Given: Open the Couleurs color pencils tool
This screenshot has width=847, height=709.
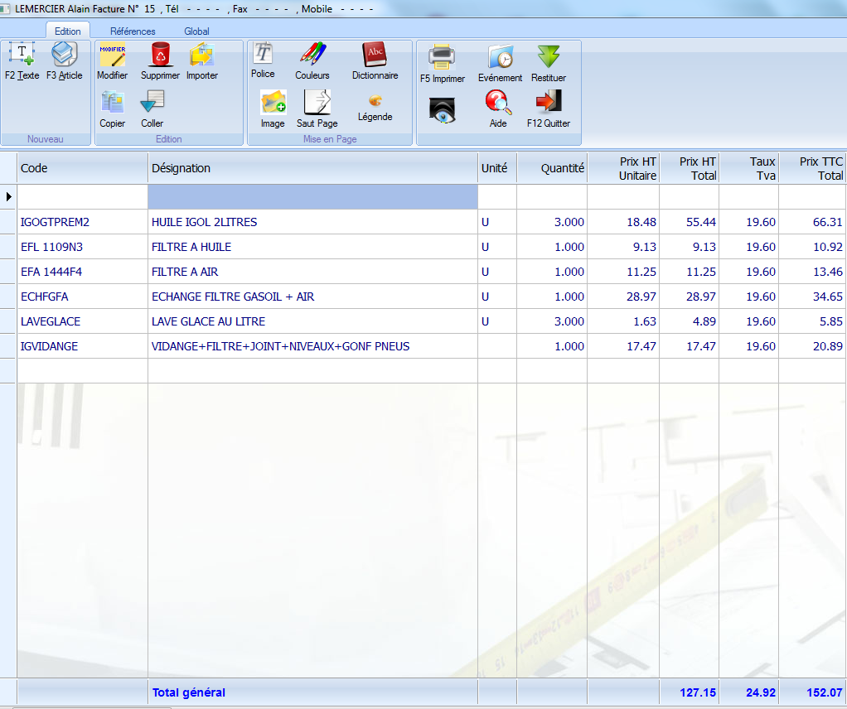Looking at the screenshot, I should [312, 55].
